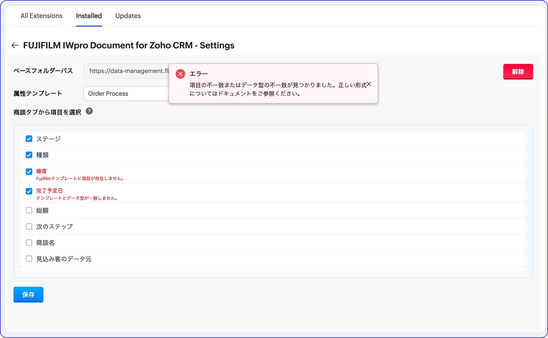Viewport: 548px width, 338px height.
Task: Click the 属性テンプレート label
Action: coord(38,93)
